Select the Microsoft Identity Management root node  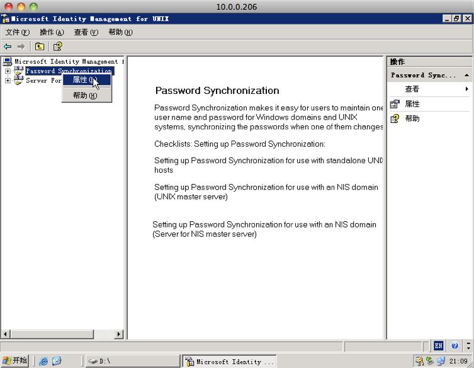pyautogui.click(x=69, y=61)
